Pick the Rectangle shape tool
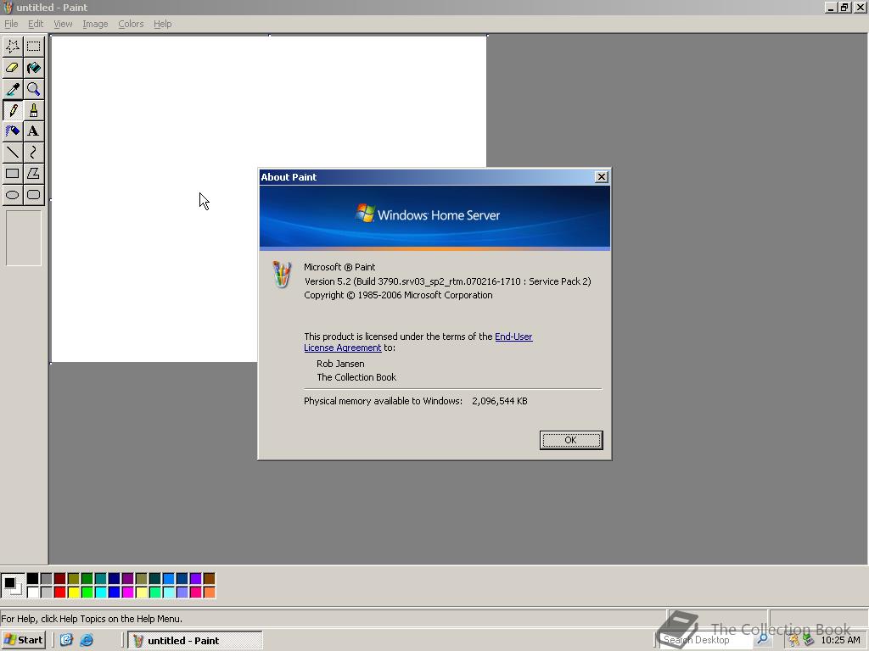This screenshot has height=651, width=869. 13,173
